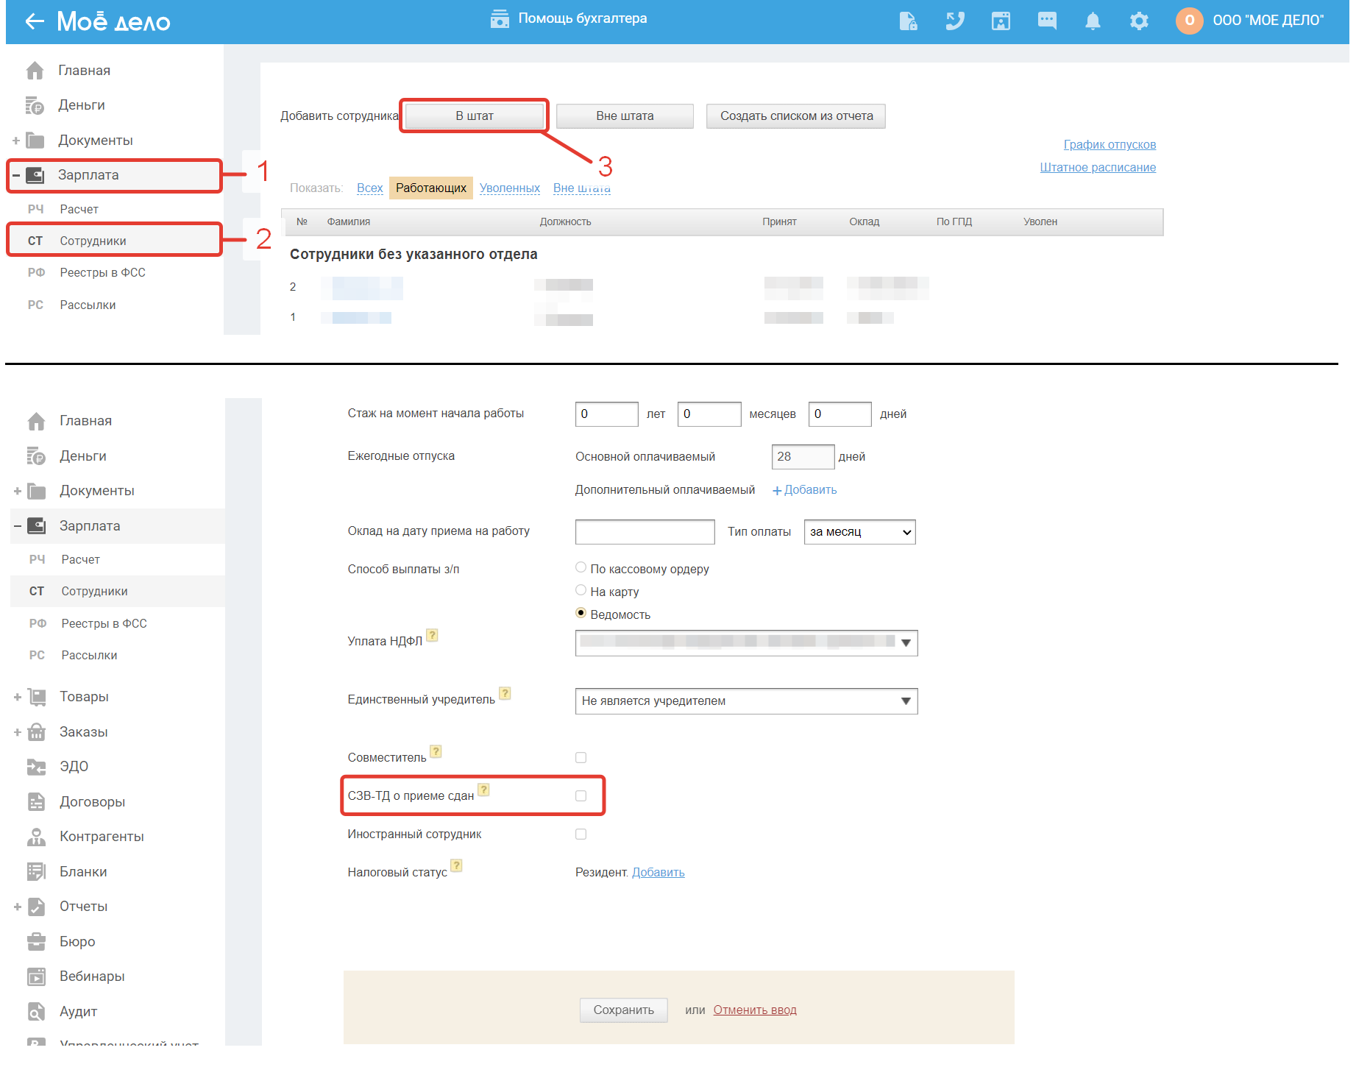
Task: Click the Вебинары play icon in the sidebar
Action: point(37,976)
